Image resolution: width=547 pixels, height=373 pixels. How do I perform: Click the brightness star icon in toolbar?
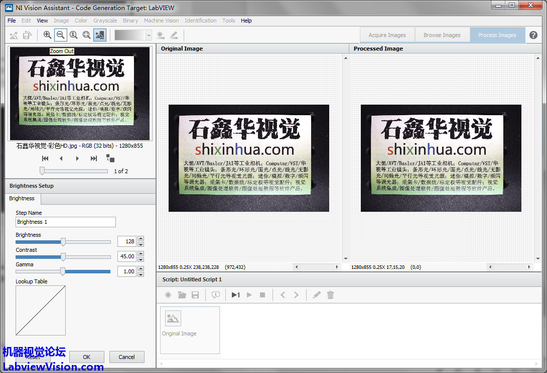(x=161, y=35)
